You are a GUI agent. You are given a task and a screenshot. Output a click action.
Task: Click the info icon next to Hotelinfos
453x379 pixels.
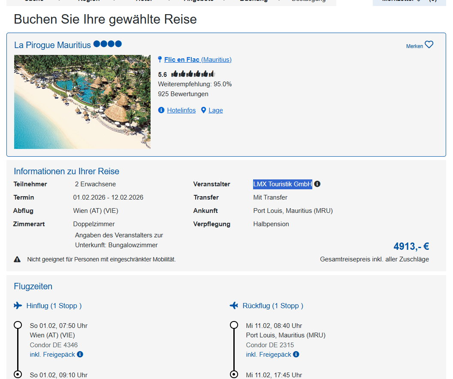161,110
